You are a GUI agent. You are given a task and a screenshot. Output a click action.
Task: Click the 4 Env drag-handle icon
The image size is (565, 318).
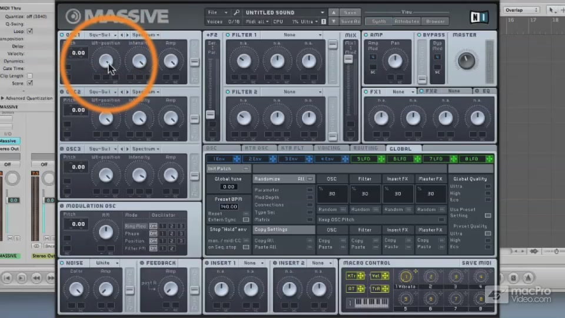pyautogui.click(x=345, y=159)
